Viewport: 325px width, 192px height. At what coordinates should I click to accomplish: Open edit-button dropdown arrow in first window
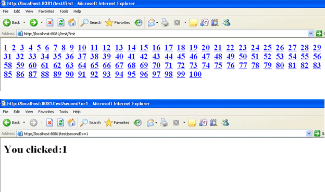click(x=185, y=22)
